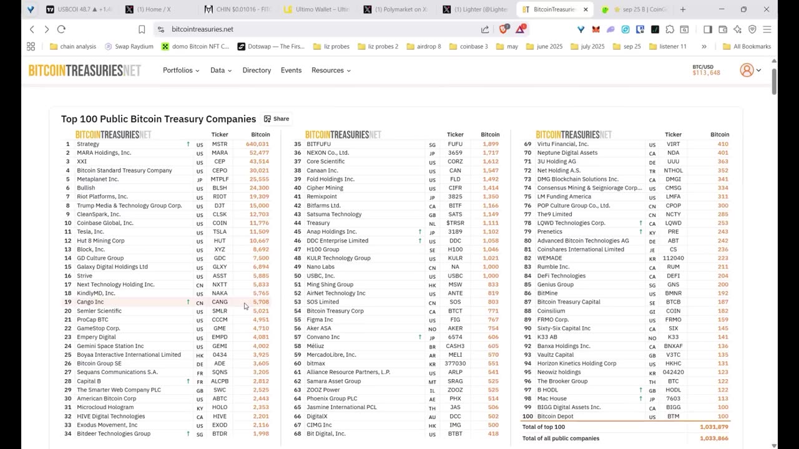
Task: Expand the Portfolios menu
Action: [181, 70]
